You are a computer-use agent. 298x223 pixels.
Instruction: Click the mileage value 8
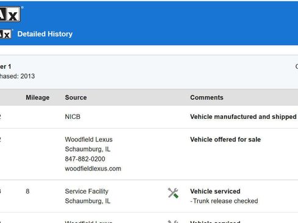click(27, 191)
